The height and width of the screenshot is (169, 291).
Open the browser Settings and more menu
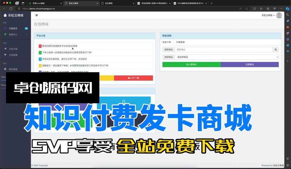[x=281, y=9]
